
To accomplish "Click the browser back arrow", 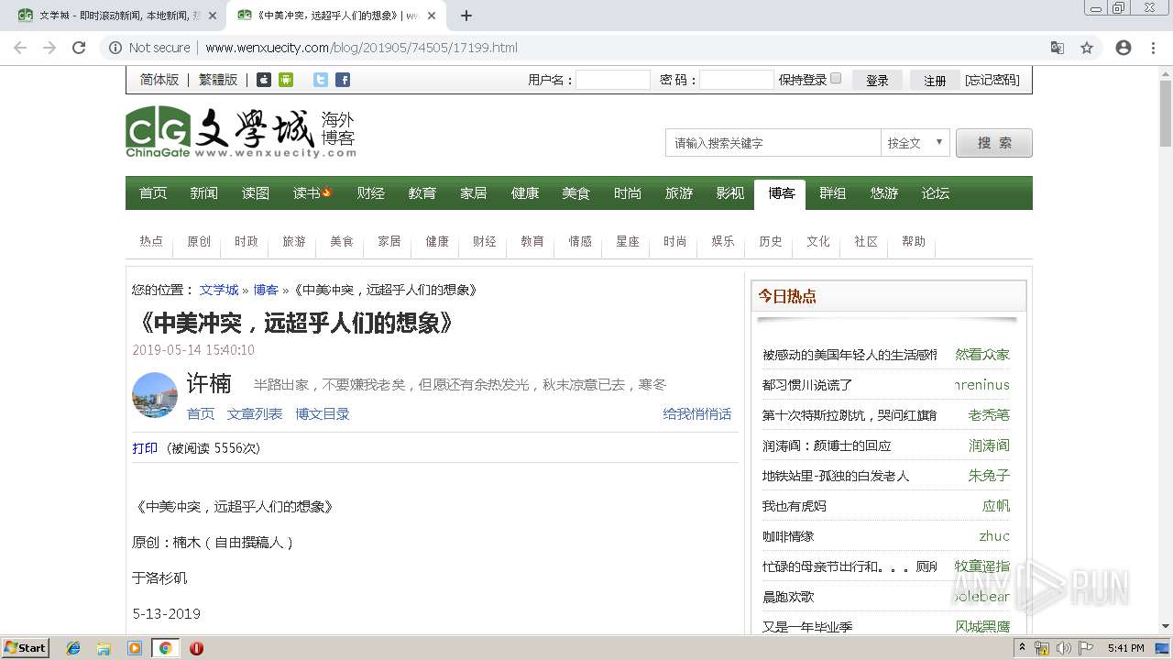I will pos(20,48).
